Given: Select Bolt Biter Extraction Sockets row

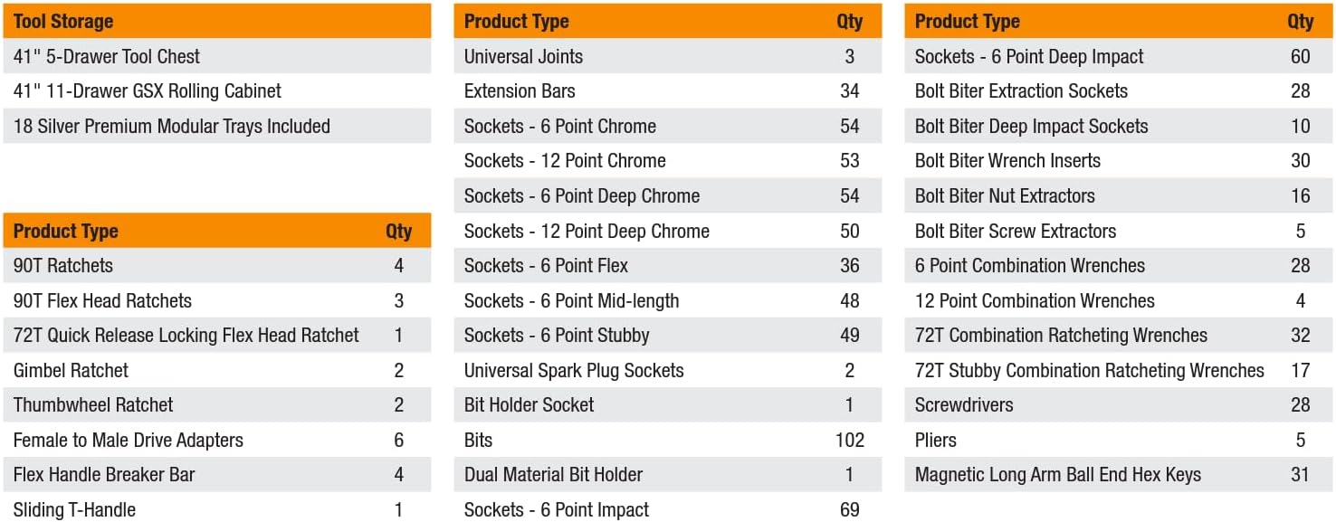Looking at the screenshot, I should [x=1021, y=91].
